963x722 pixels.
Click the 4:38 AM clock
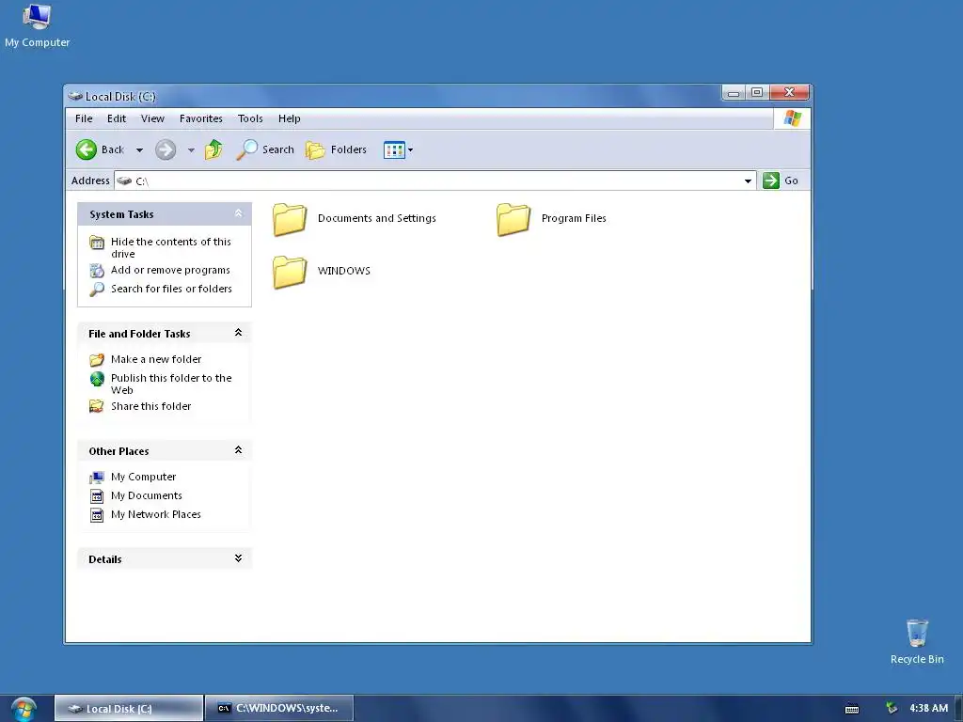928,708
